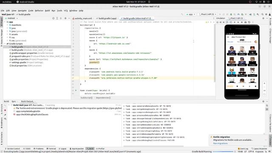
Task: Click emulator take screenshot camera icon
Action: pyautogui.click(x=246, y=22)
